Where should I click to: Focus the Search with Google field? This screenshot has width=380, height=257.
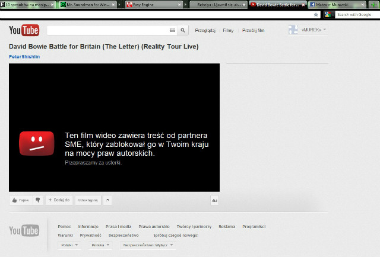357,14
